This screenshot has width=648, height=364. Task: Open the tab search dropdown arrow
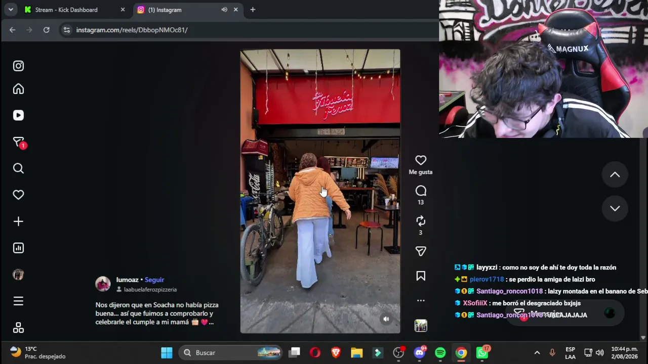point(11,10)
